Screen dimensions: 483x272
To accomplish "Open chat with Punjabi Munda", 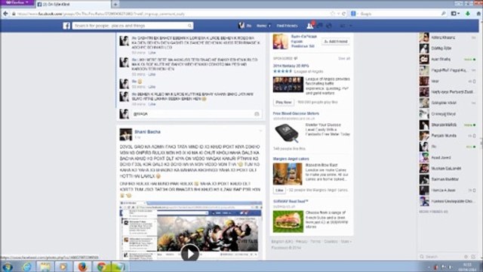I will 448,136.
